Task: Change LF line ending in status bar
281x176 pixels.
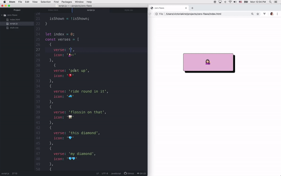Action: (97, 174)
